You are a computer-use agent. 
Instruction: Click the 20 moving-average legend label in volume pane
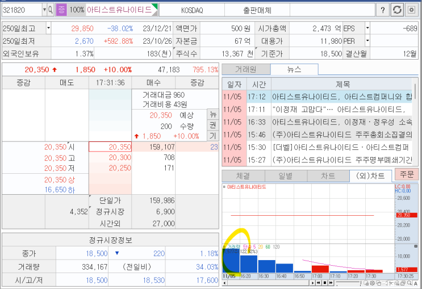click(x=261, y=247)
